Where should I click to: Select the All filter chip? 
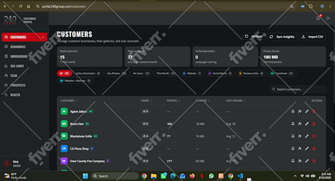65,73
